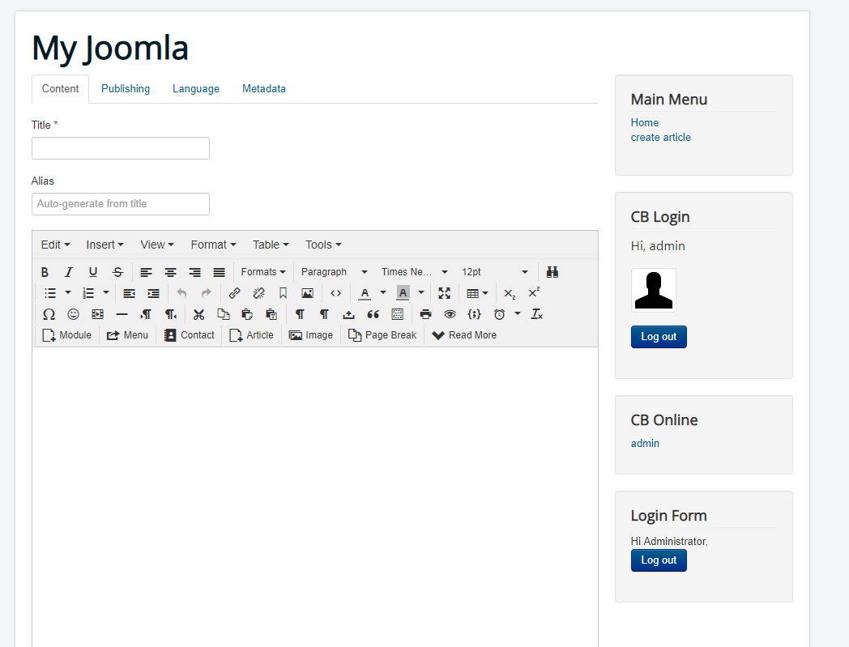Screen dimensions: 849x647
Task: Toggle left-to-right text direction
Action: click(x=146, y=314)
